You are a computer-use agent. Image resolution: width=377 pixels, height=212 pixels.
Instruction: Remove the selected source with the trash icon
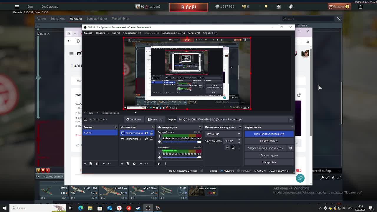coord(128,164)
